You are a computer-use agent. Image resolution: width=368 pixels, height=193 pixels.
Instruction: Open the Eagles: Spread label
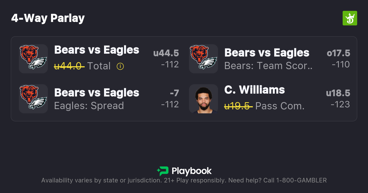pyautogui.click(x=89, y=106)
